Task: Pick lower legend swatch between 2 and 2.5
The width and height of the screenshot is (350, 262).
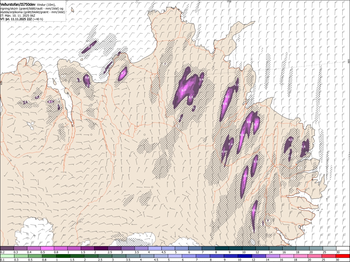Action: [91, 256]
